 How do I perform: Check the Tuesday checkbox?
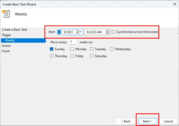click(92, 49)
